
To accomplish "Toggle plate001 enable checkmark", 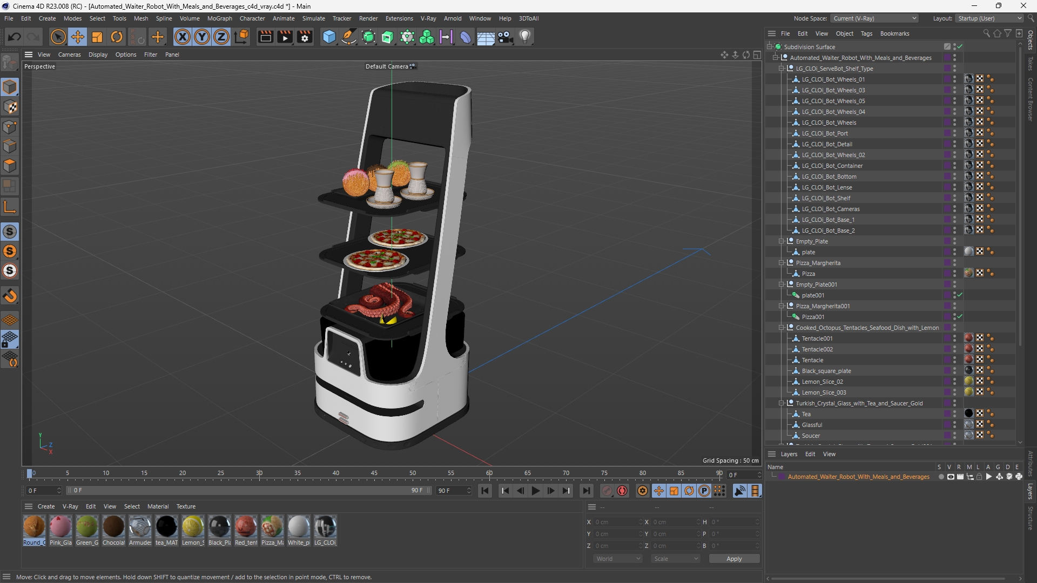I will pyautogui.click(x=960, y=295).
